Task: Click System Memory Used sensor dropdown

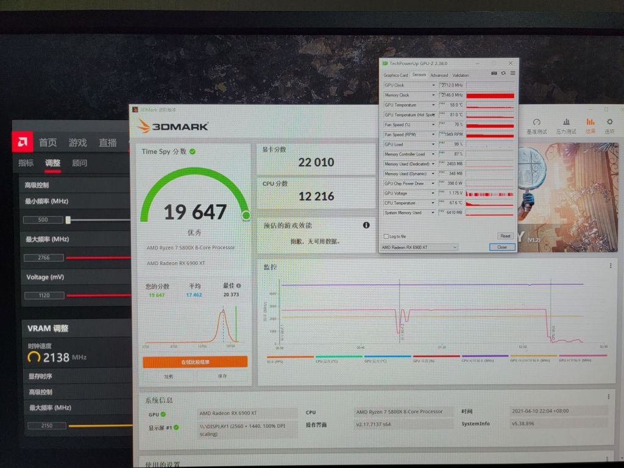Action: click(433, 213)
